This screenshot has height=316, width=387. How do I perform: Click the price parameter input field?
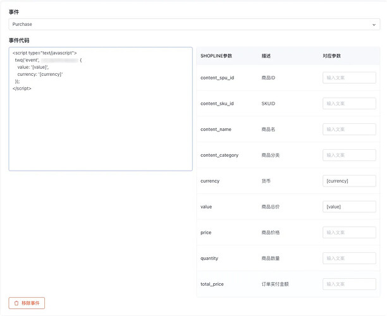[349, 233]
